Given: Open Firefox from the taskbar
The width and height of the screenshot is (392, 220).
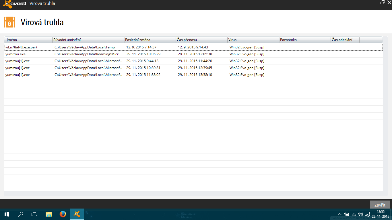Looking at the screenshot, I should click(63, 214).
